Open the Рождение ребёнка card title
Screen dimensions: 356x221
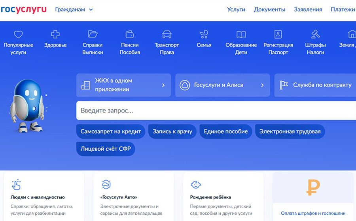click(x=210, y=197)
